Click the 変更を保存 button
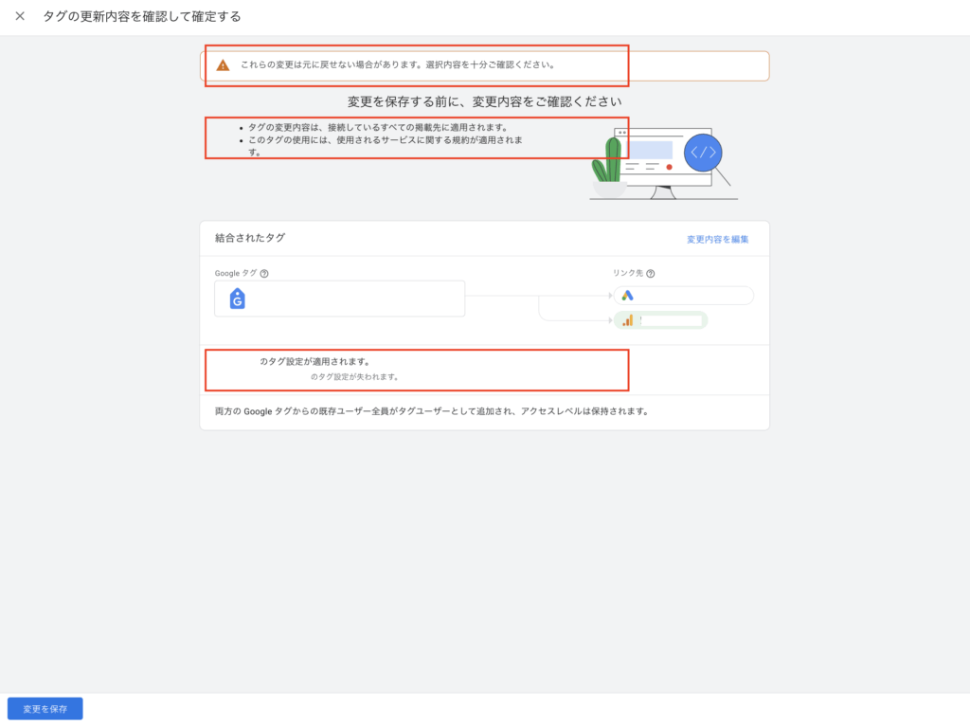 pos(45,708)
